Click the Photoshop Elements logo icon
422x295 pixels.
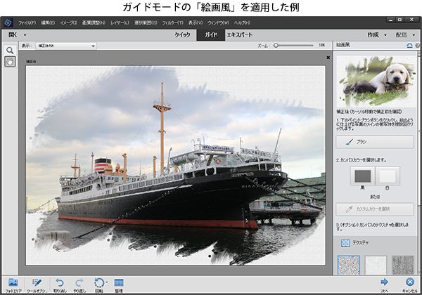pos(8,23)
